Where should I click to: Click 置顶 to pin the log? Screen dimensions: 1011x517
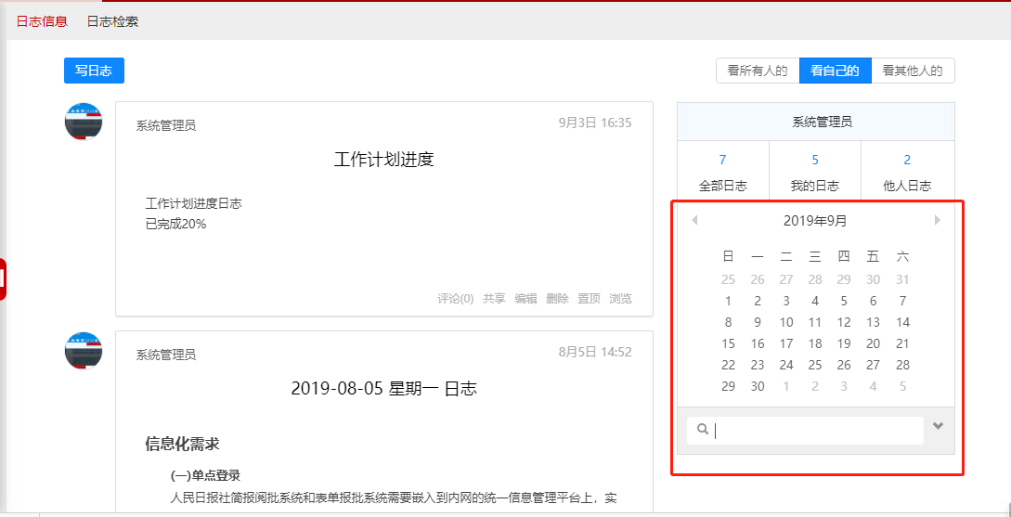click(x=589, y=299)
